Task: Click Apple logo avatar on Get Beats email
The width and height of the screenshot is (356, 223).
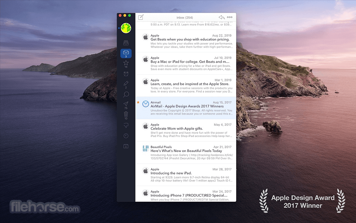Action: [x=145, y=37]
